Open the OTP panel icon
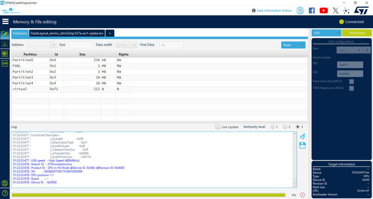This screenshot has height=199, width=373. [x=5, y=63]
